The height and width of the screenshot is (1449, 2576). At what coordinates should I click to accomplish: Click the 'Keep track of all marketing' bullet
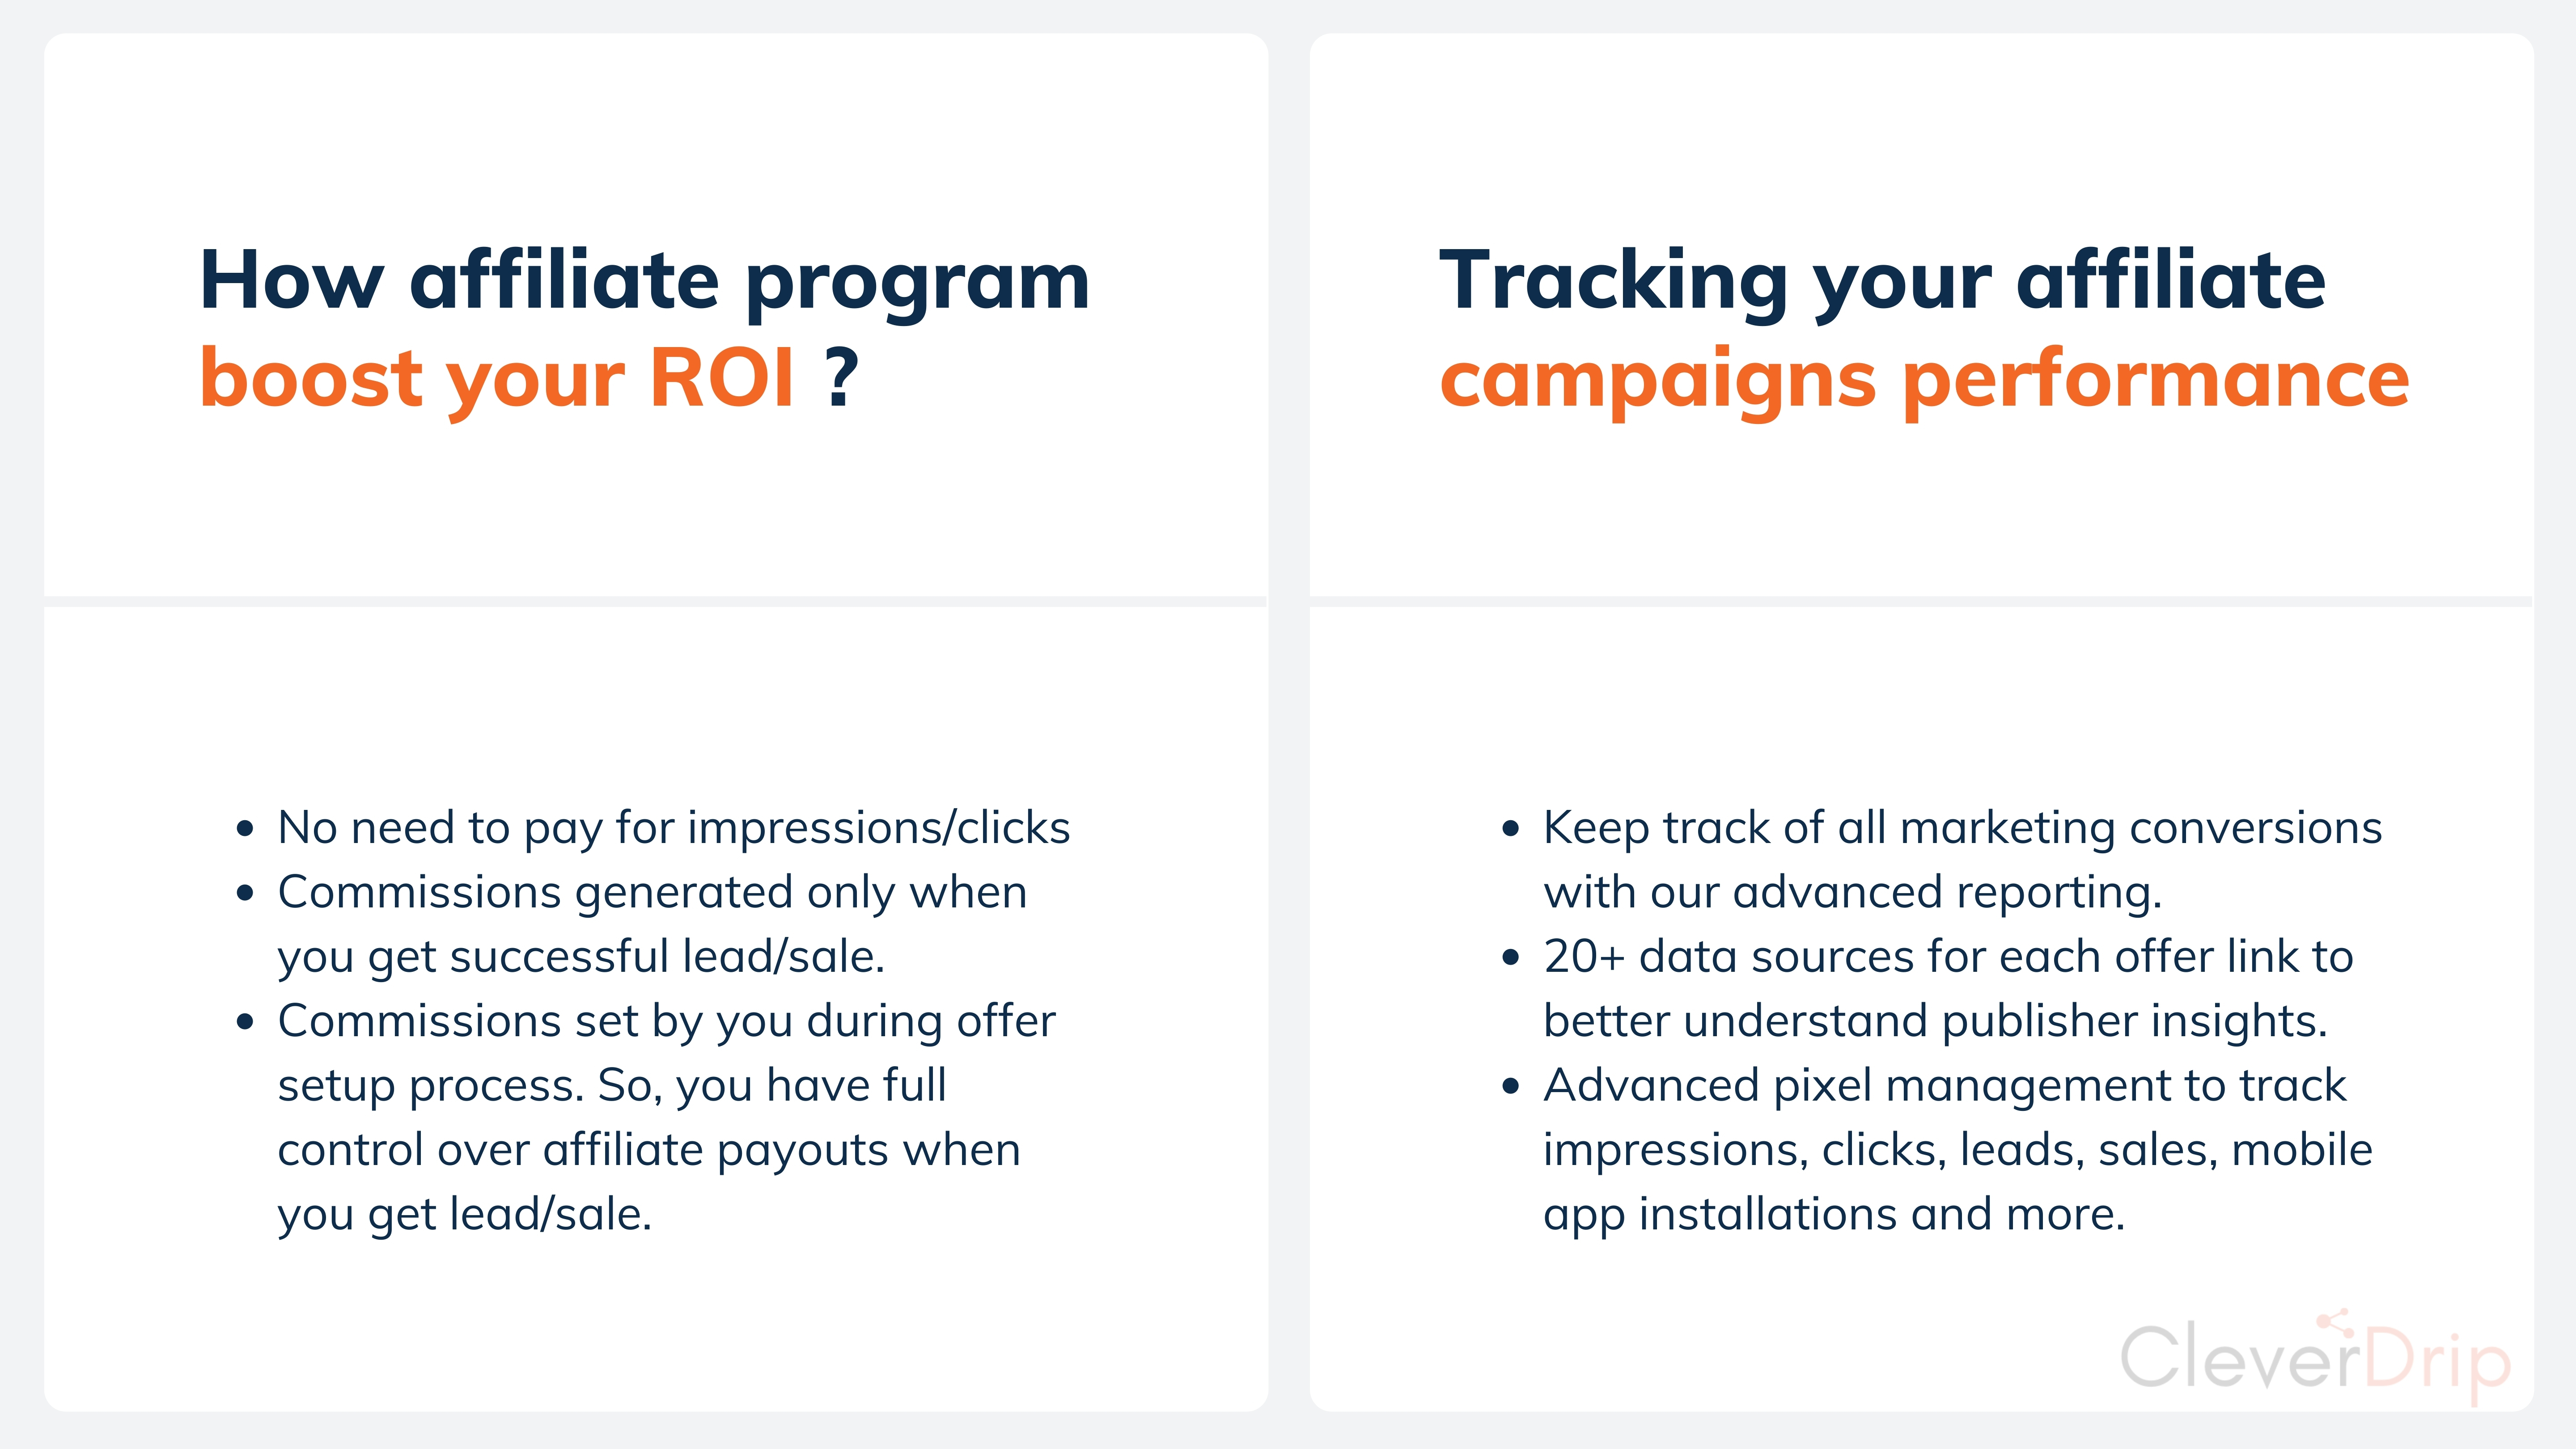pos(1962,860)
